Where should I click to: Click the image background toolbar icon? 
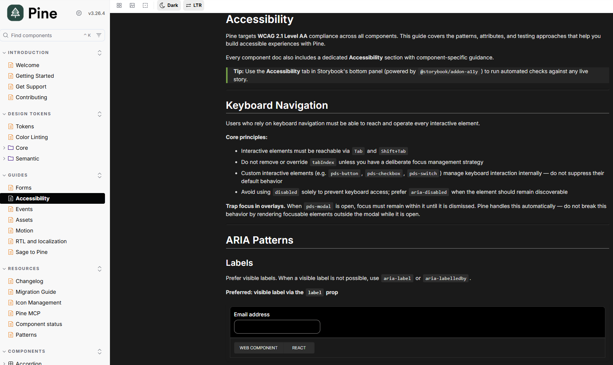point(132,5)
